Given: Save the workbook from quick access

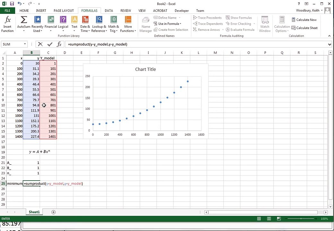Looking at the screenshot, I should pos(12,4).
